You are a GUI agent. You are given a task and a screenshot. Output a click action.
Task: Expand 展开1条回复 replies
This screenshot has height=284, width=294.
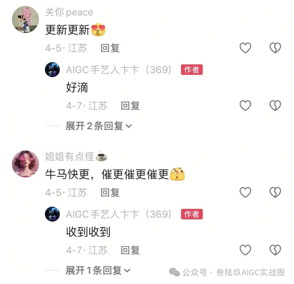coord(98,270)
